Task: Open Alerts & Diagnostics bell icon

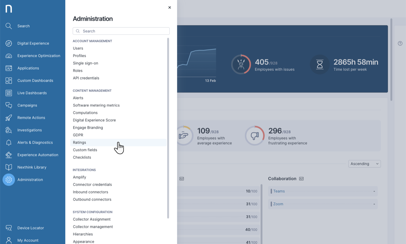Action: 9,142
